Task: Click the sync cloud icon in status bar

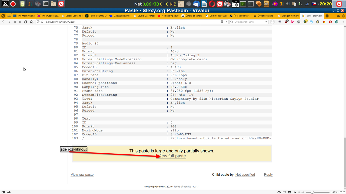Action: (x=9, y=192)
